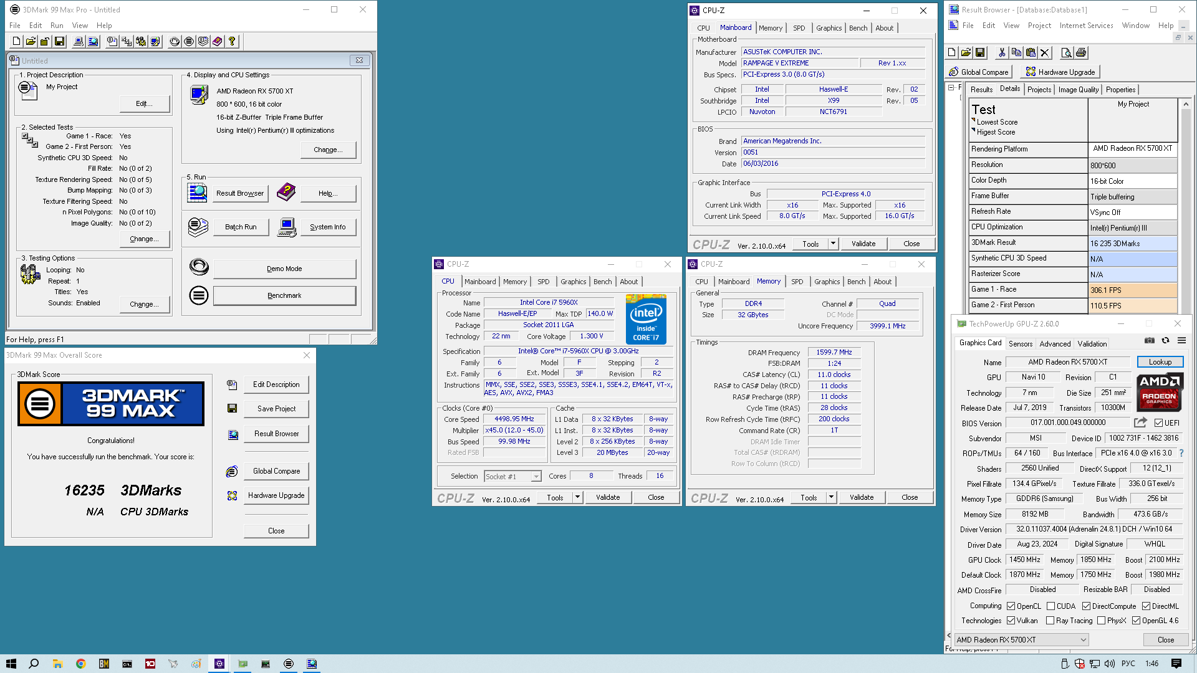Click Edit button under Project Description
The width and height of the screenshot is (1197, 673).
144,103
